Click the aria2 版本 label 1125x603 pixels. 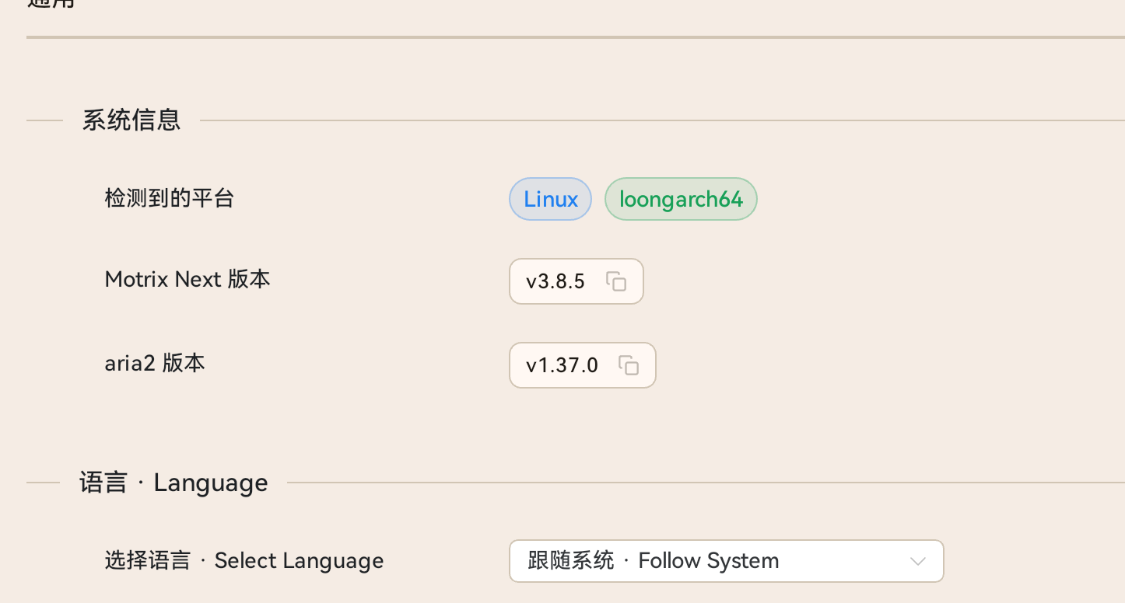[155, 363]
